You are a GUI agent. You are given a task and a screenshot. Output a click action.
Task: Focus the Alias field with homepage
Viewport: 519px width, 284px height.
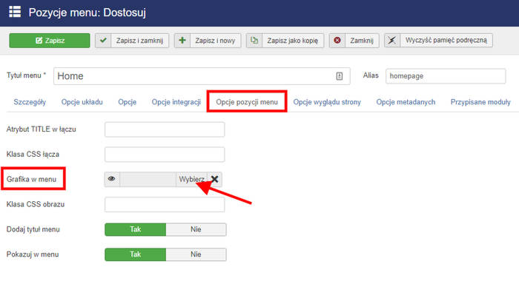point(446,76)
